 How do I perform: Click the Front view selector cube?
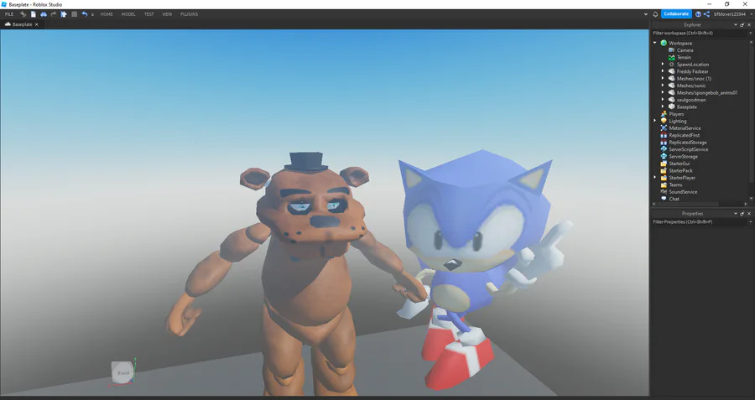click(122, 372)
